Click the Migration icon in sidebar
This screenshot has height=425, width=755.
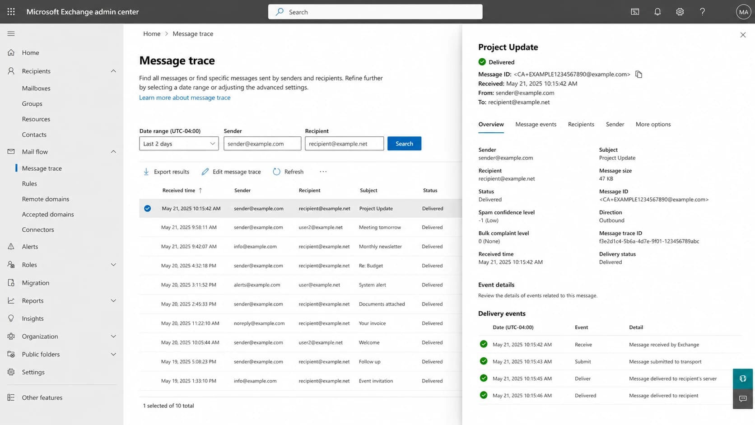click(11, 283)
